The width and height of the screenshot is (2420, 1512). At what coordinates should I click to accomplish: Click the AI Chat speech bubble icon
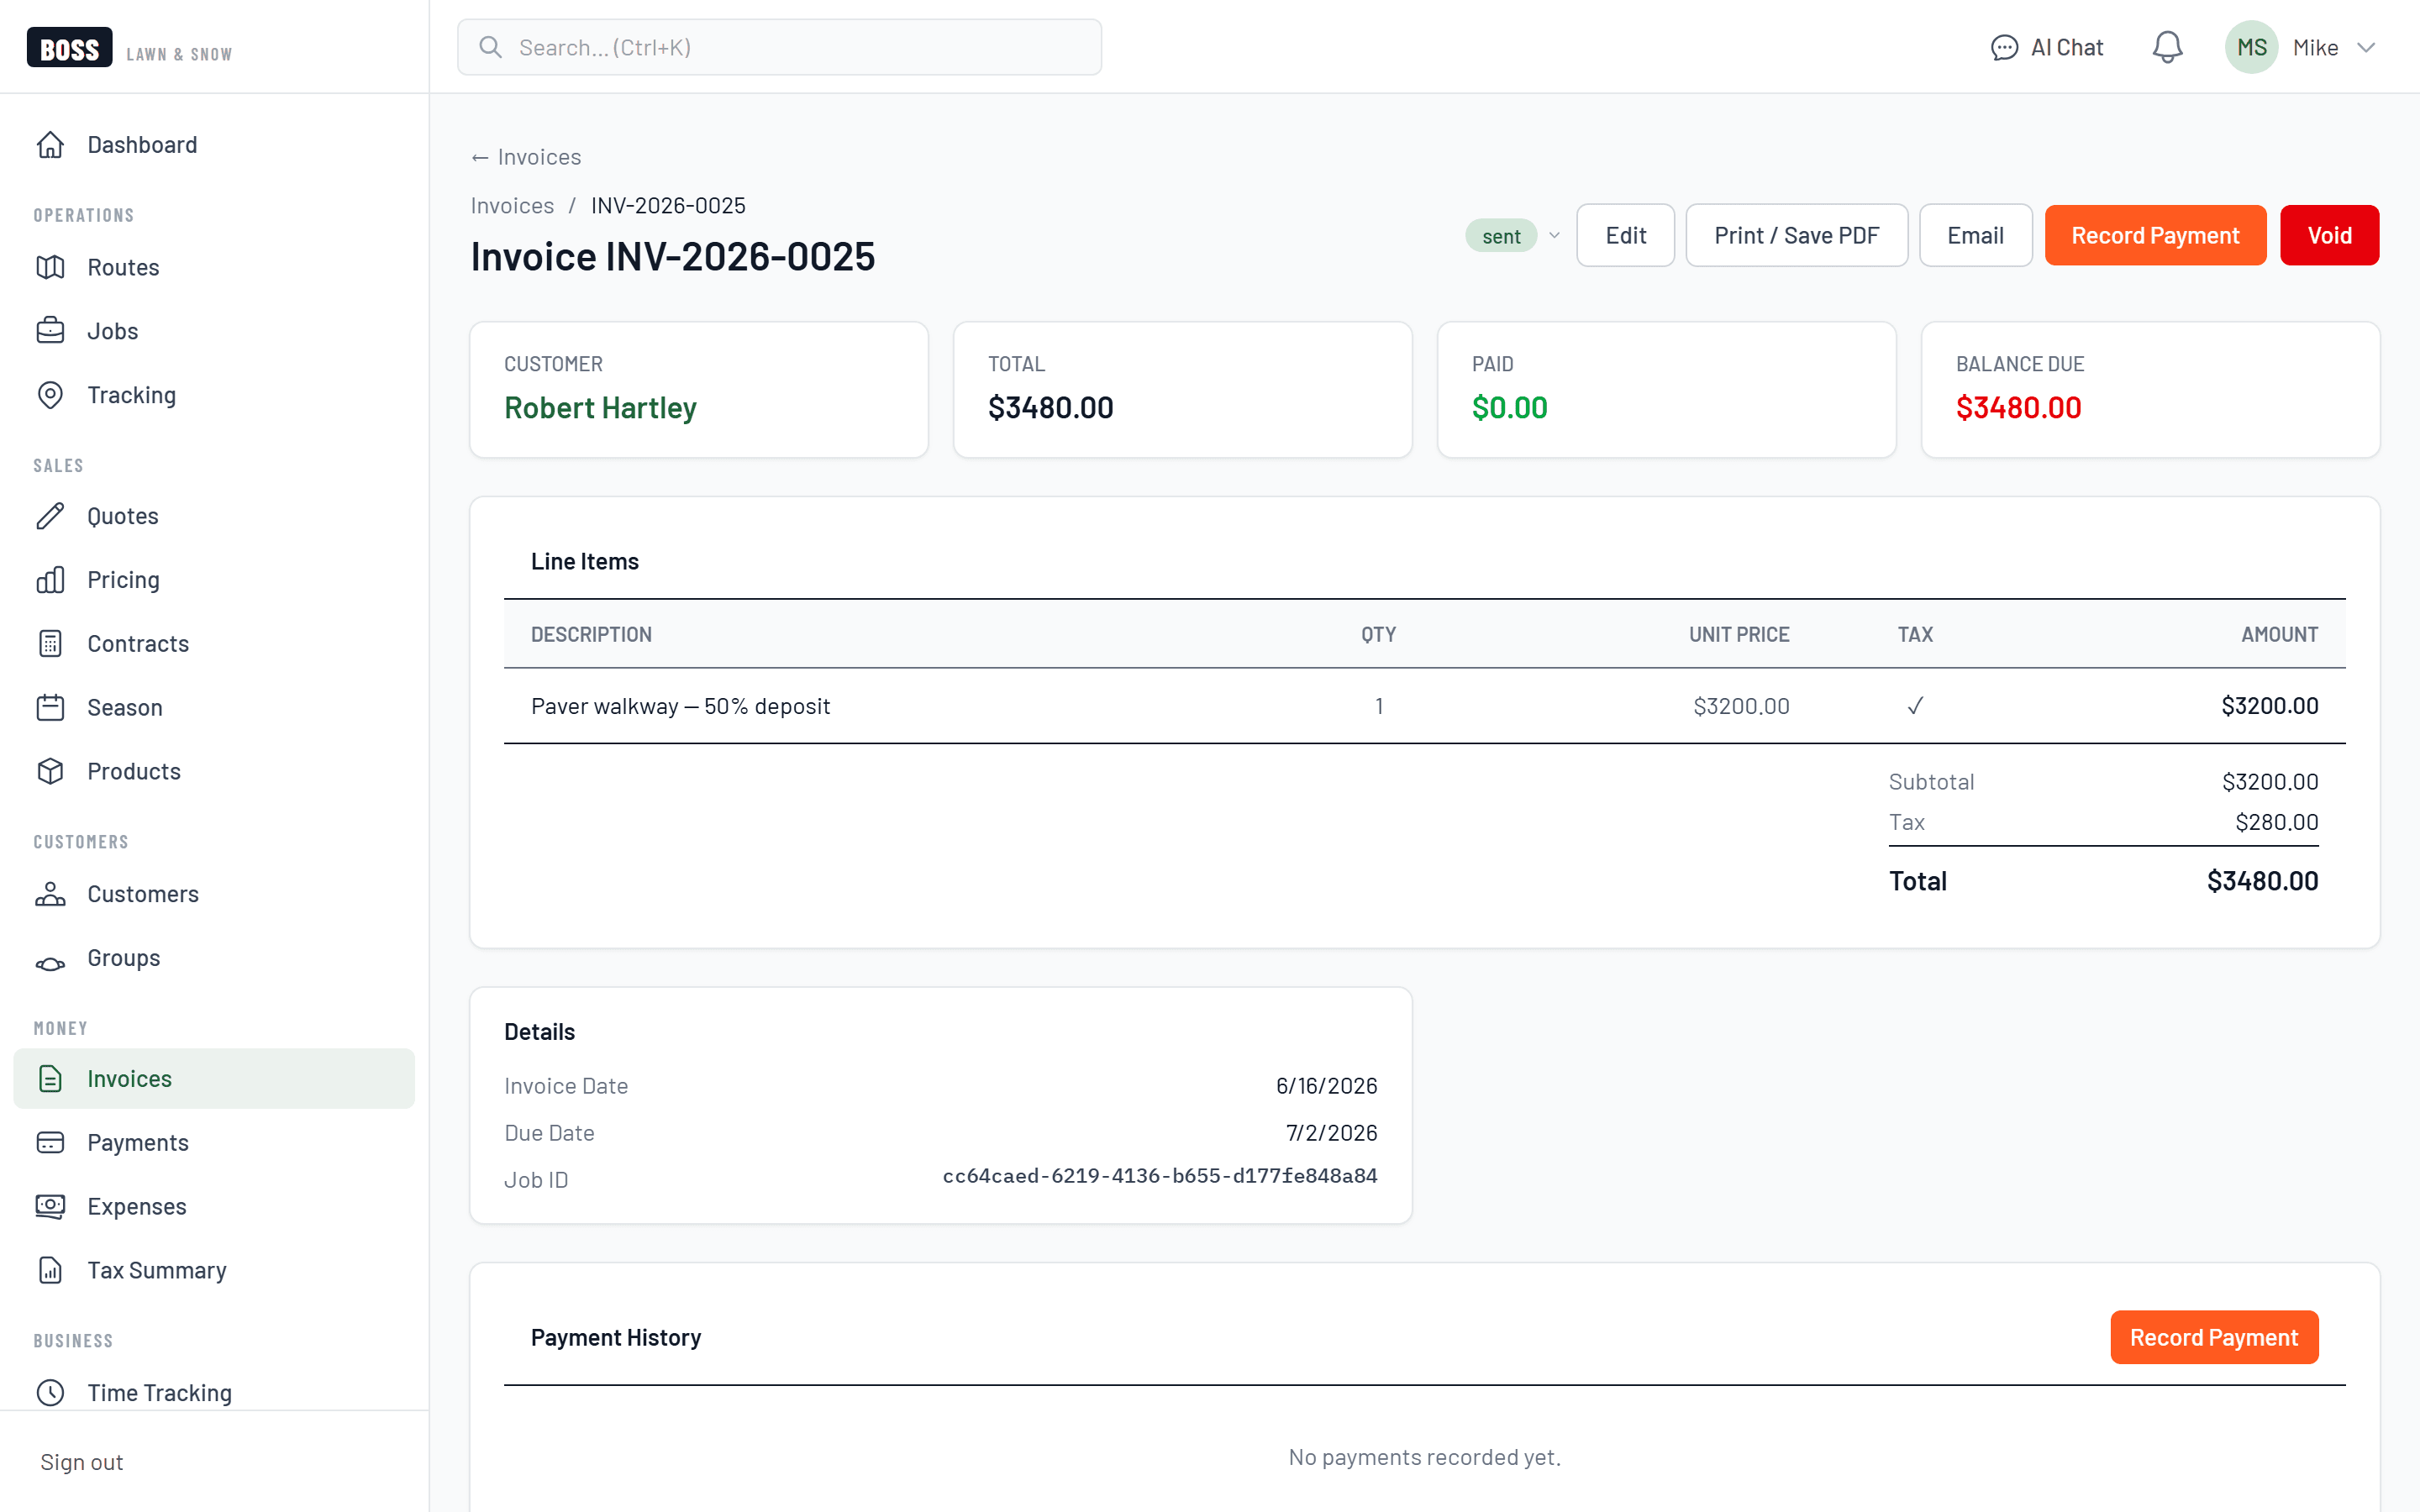[x=2004, y=48]
